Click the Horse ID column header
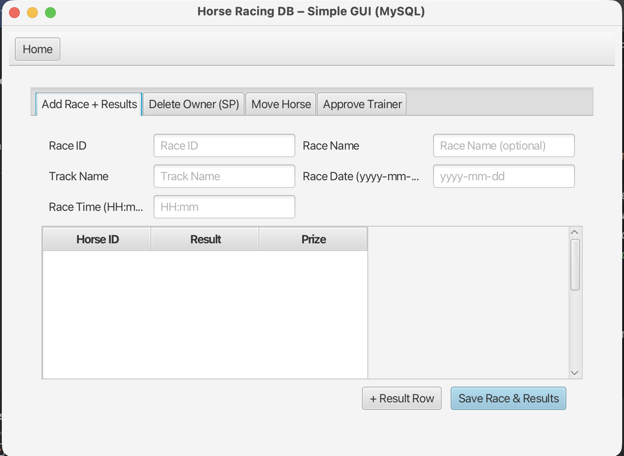The image size is (624, 456). 97,239
